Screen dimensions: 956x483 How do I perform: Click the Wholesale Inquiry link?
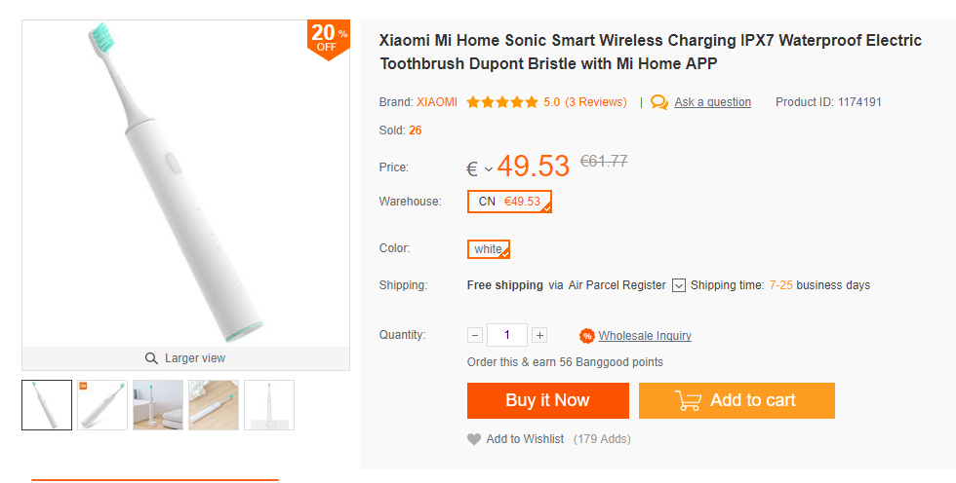click(x=645, y=336)
